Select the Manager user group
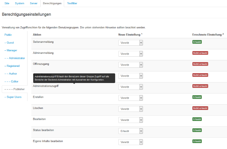227x149 pixels. [11, 50]
